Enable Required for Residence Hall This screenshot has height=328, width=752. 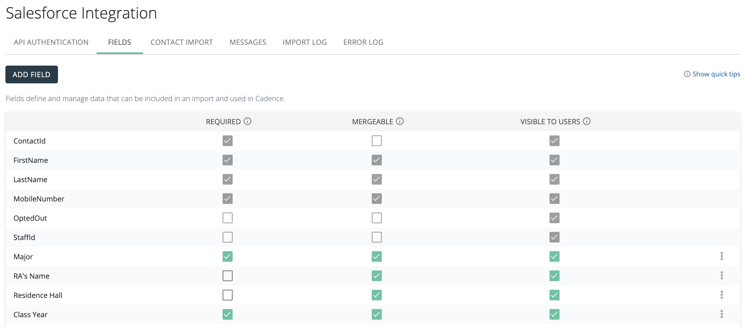click(x=228, y=295)
